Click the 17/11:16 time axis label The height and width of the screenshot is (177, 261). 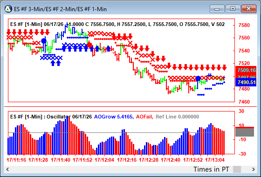point(16,160)
